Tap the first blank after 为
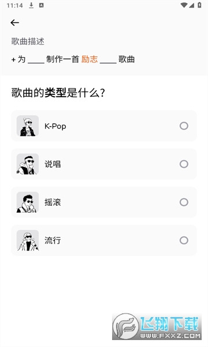Image resolution: width=208 pixels, height=347 pixels. point(36,61)
